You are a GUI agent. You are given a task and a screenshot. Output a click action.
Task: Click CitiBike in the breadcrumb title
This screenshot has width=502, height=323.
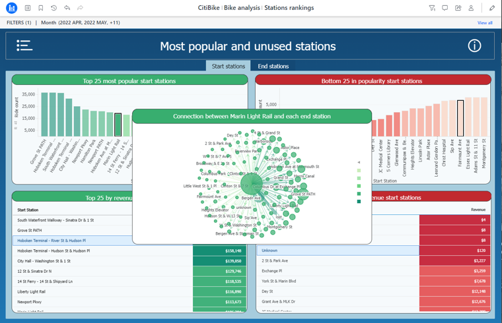point(209,8)
